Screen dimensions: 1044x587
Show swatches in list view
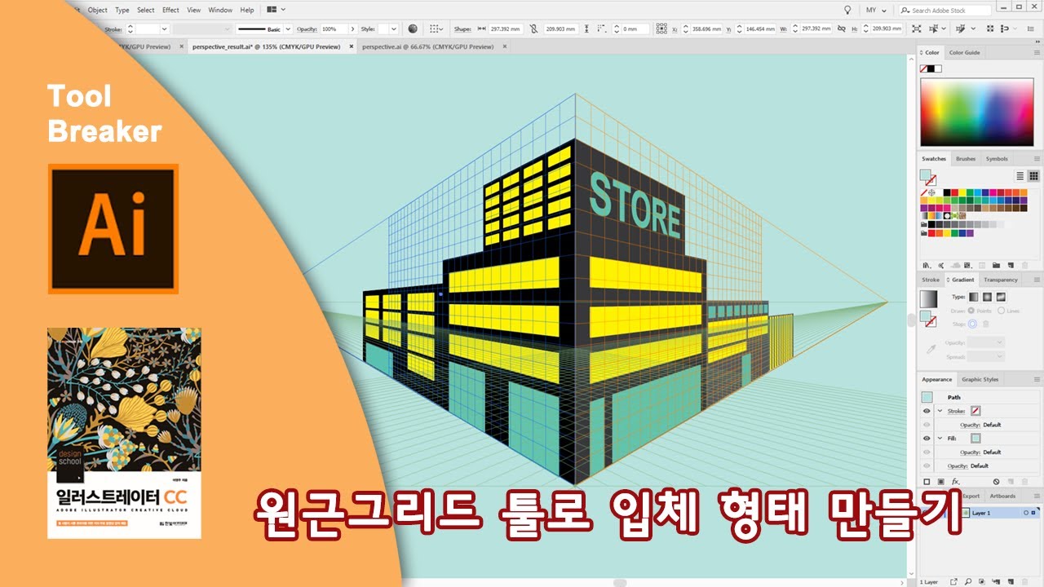point(1020,176)
